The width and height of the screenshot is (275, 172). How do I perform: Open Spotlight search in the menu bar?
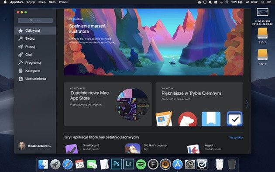pyautogui.click(x=262, y=2)
